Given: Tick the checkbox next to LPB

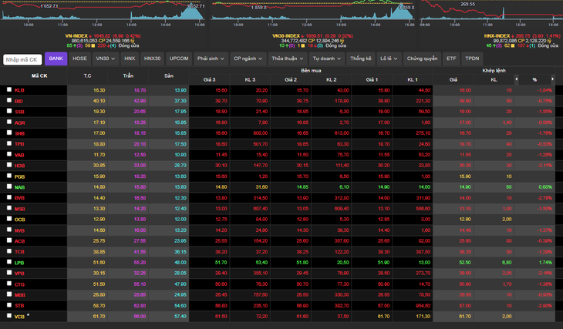Looking at the screenshot, I should [x=9, y=262].
